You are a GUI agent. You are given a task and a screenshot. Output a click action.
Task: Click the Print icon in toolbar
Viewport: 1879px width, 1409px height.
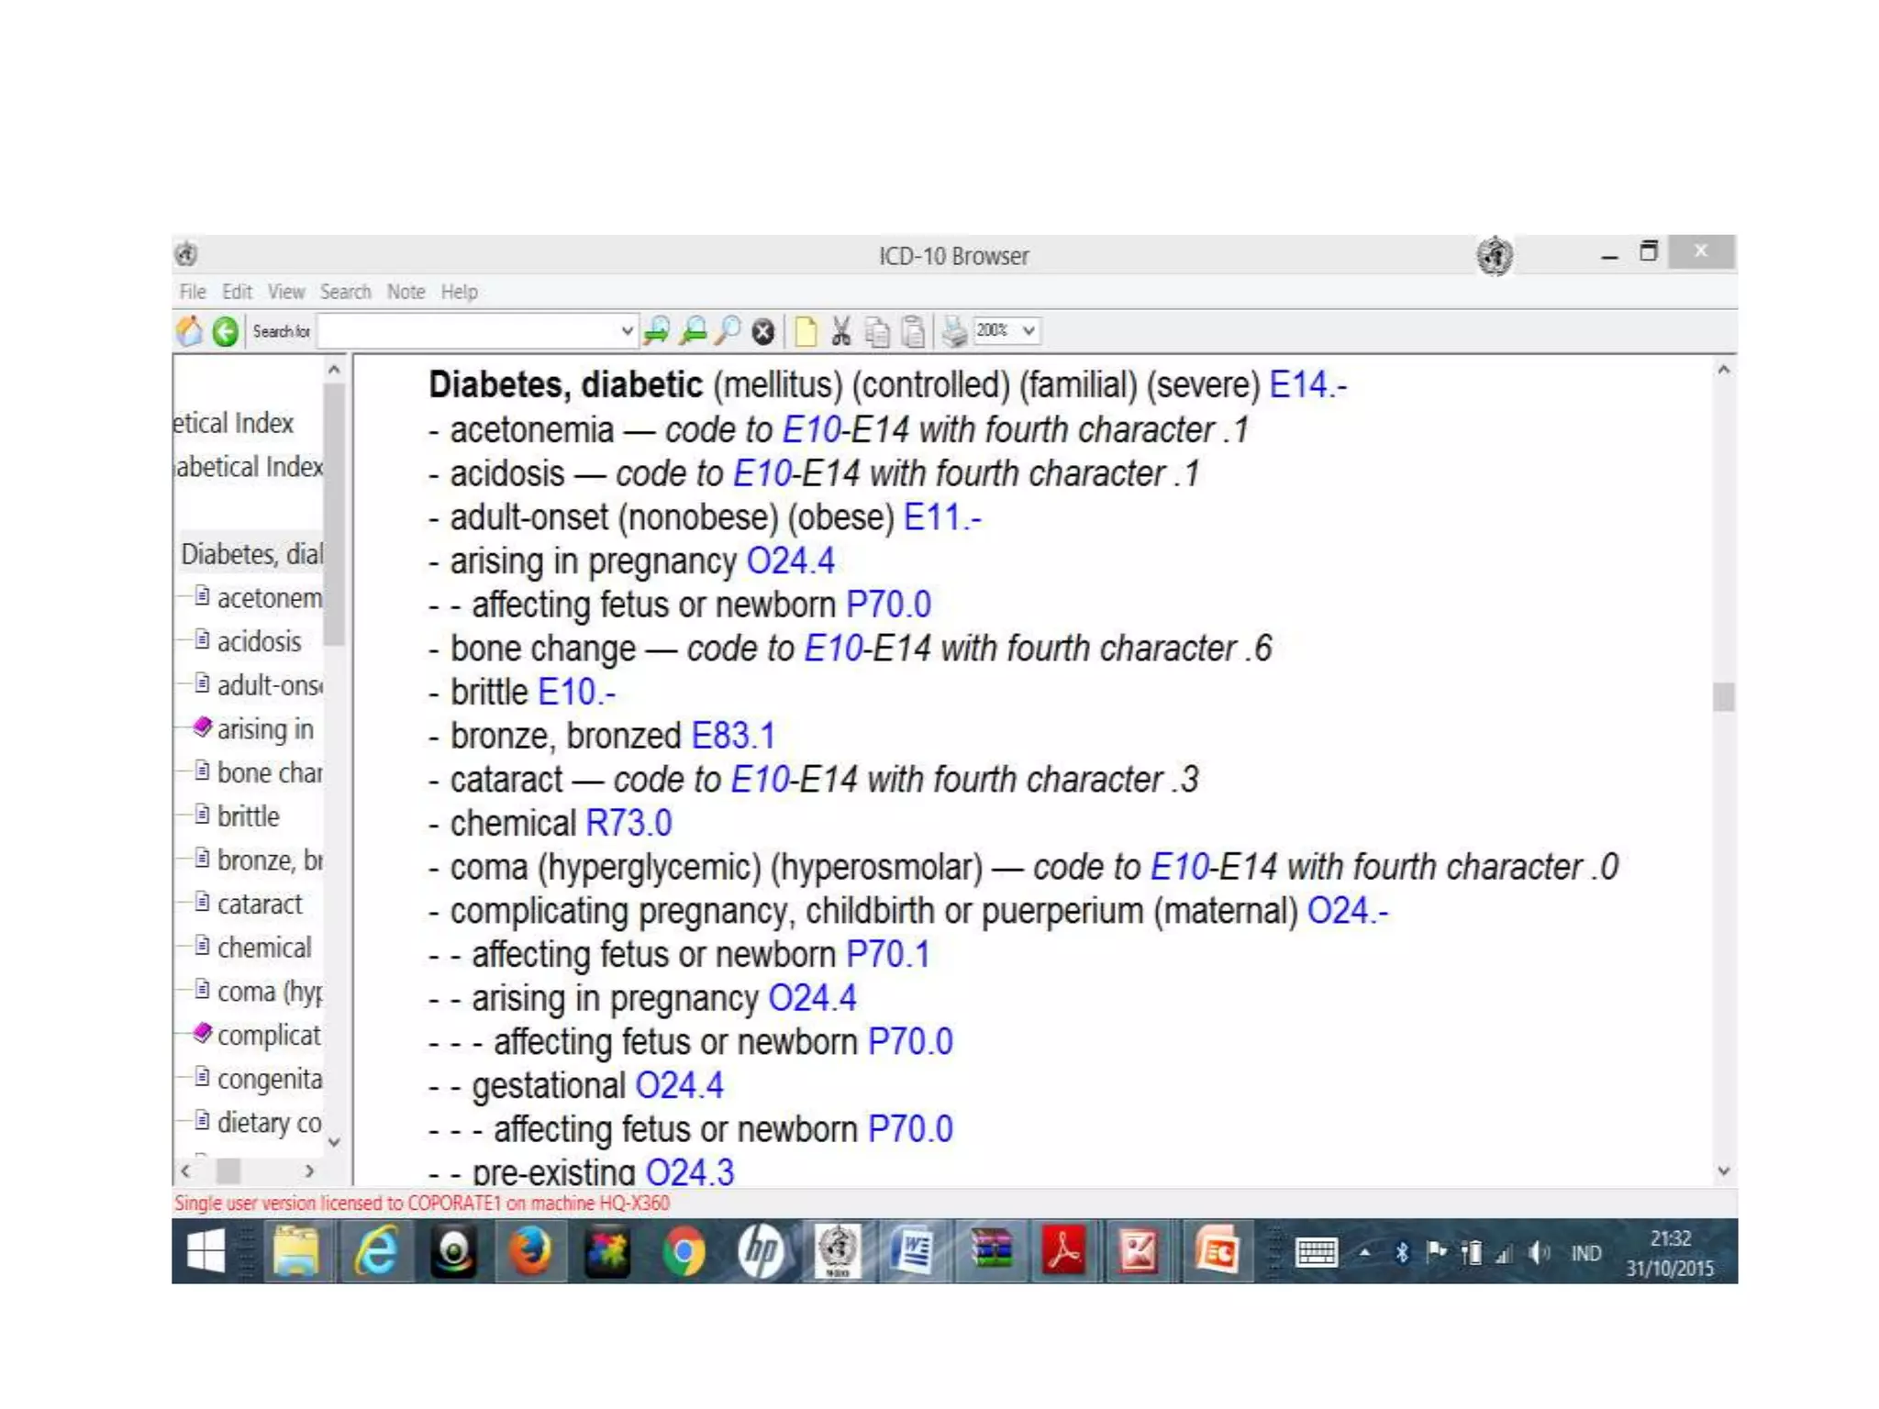coord(954,331)
